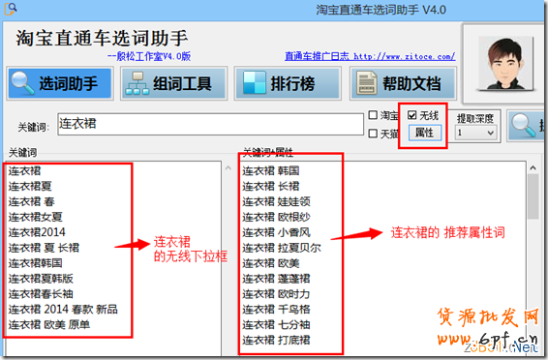Select 连衣裙 韩国 in attribute list
This screenshot has width=548, height=360.
(x=271, y=170)
